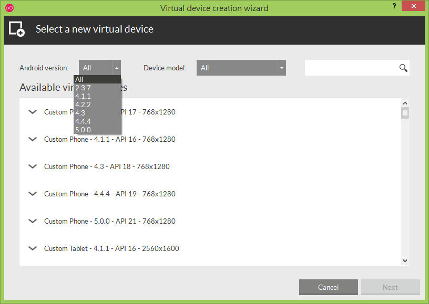
Task: Expand Custom Tablet 4.1.1 API 16 chevron
Action: 33,248
